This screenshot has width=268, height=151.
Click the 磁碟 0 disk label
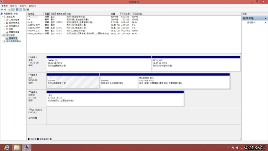[37, 63]
